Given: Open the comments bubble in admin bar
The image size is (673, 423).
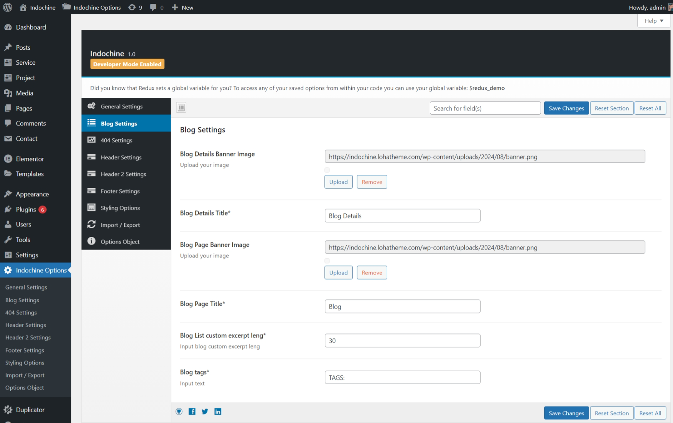Looking at the screenshot, I should tap(156, 7).
